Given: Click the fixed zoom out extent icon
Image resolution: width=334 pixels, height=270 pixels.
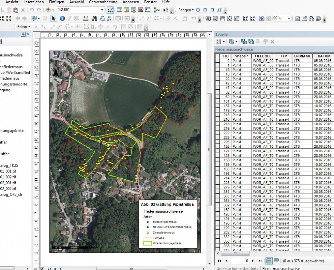Looking at the screenshot, I should point(9,19).
